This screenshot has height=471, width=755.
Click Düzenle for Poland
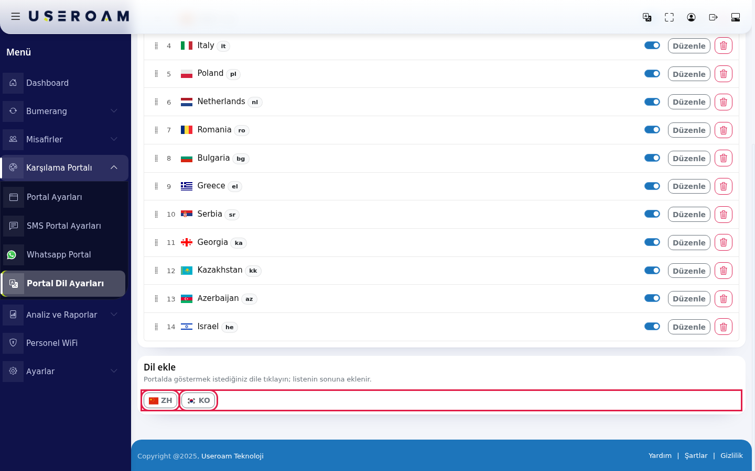coord(689,74)
